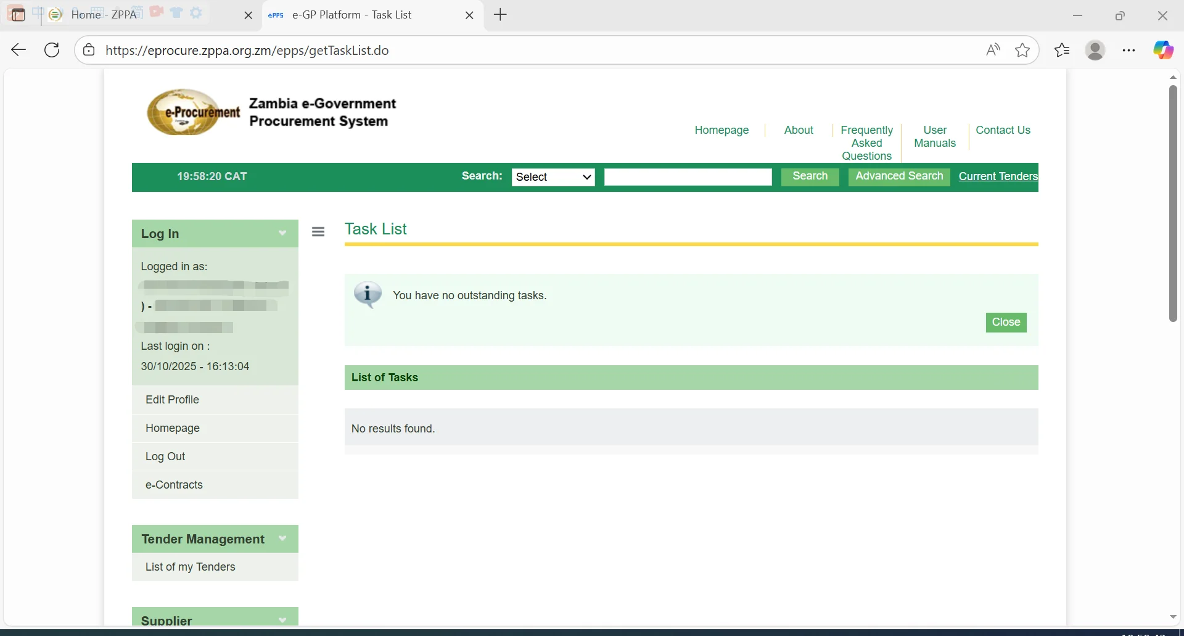Viewport: 1184px width, 636px height.
Task: Go to Homepage from the sidebar menu
Action: [215, 428]
